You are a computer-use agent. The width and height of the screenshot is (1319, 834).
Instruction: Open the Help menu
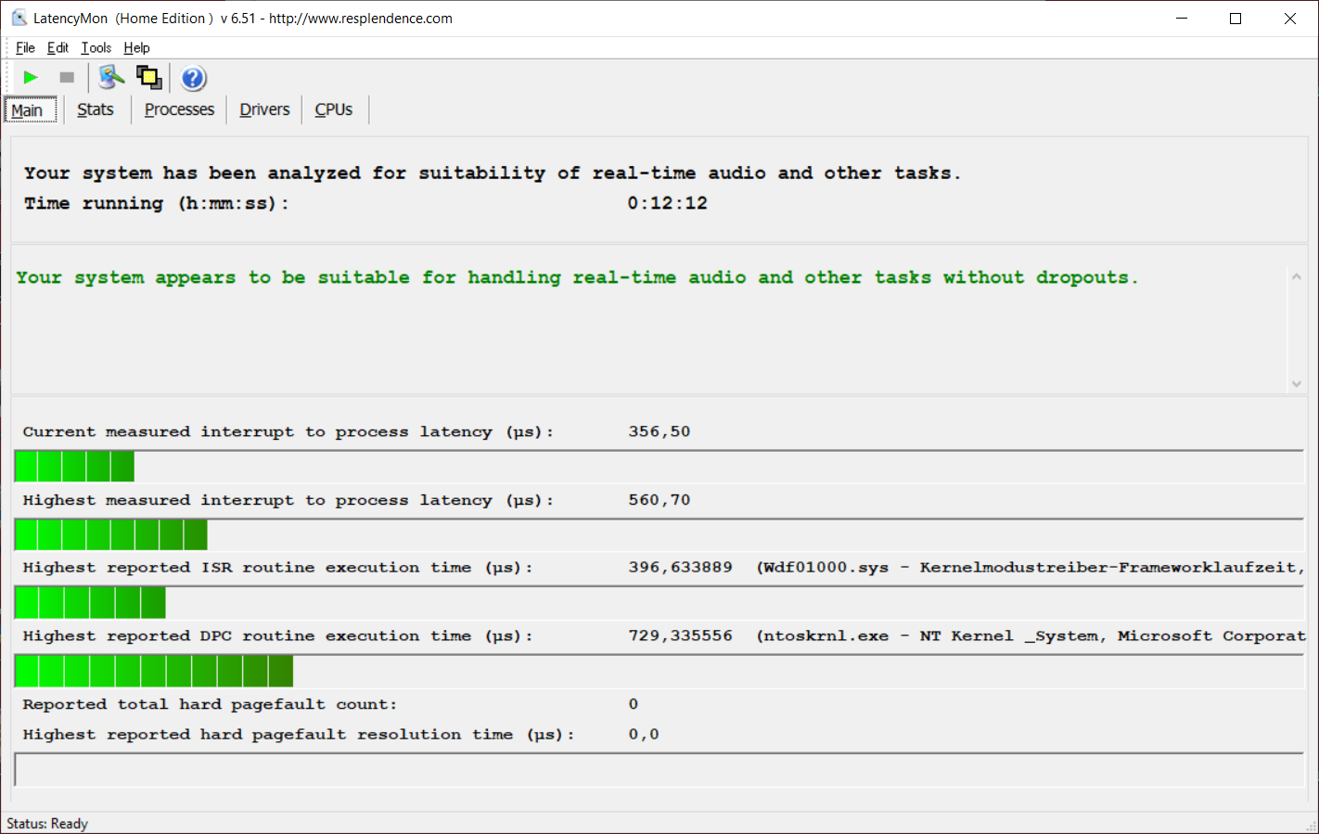click(x=136, y=48)
